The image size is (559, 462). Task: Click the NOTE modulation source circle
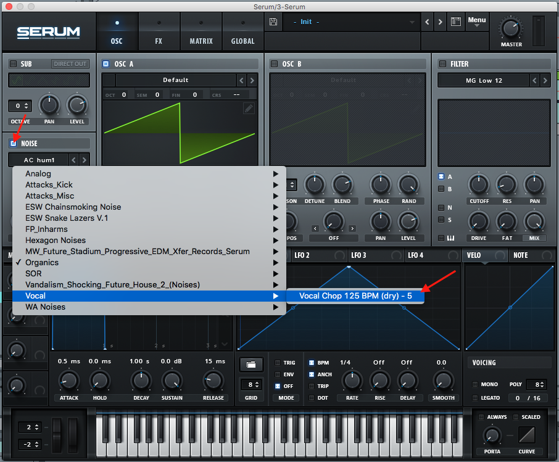[547, 255]
